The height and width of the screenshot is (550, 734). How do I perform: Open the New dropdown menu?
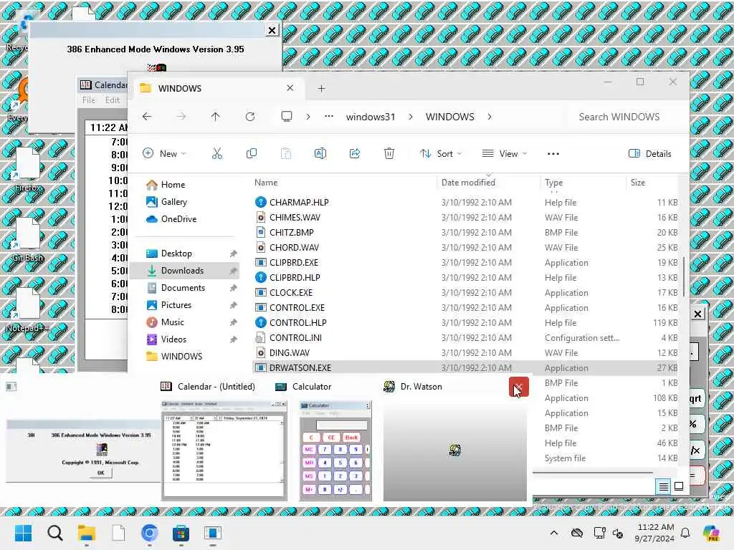click(164, 153)
